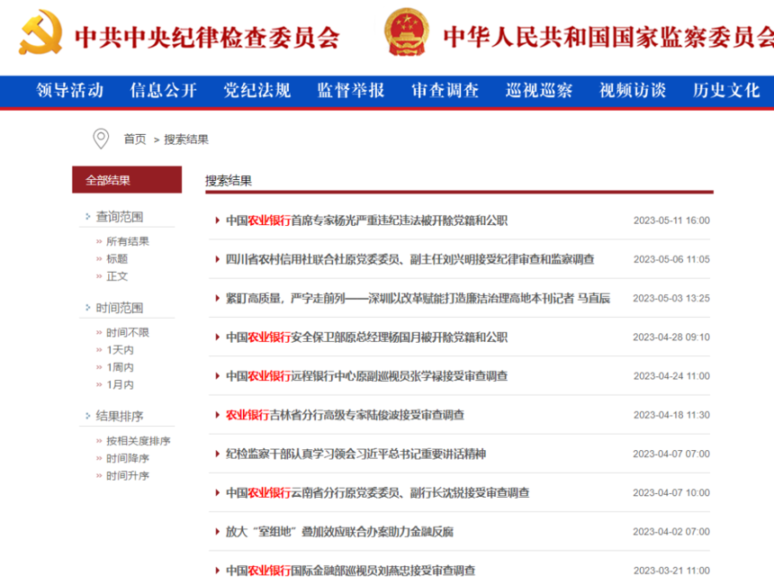
Task: Open article about 远程银行中心 张学禄
Action: pyautogui.click(x=367, y=376)
